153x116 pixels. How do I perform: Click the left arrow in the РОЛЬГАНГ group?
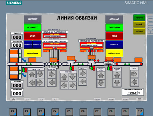pos(52,82)
